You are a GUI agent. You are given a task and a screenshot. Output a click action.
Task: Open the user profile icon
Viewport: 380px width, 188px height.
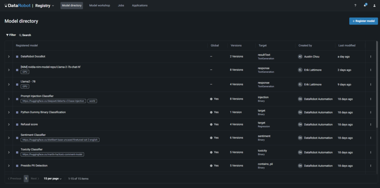[374, 6]
